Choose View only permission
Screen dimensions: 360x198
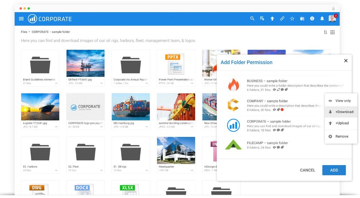341,100
